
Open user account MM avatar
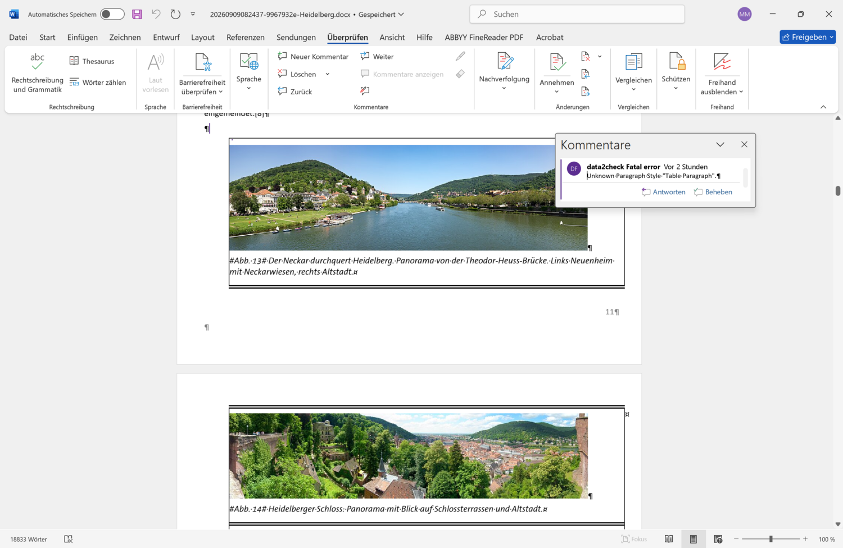click(745, 15)
